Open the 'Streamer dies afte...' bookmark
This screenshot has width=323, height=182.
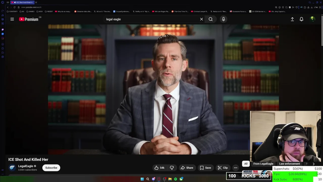click(x=83, y=11)
